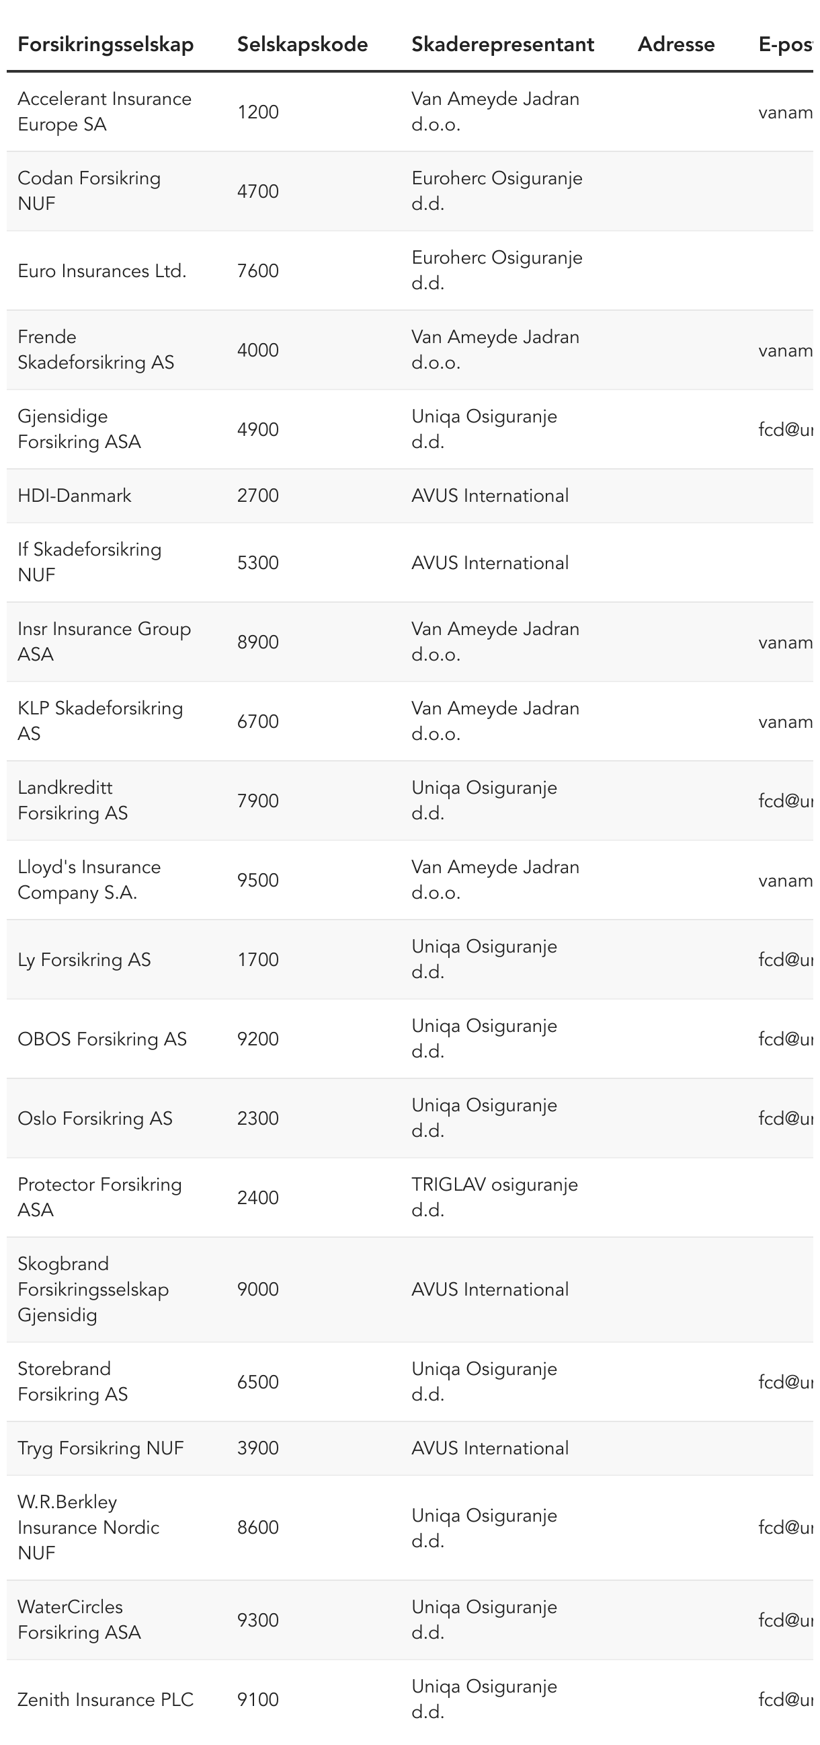Click TRIGLAV osiguranje d.d. representative cell
The width and height of the screenshot is (820, 1745).
[x=495, y=1197]
